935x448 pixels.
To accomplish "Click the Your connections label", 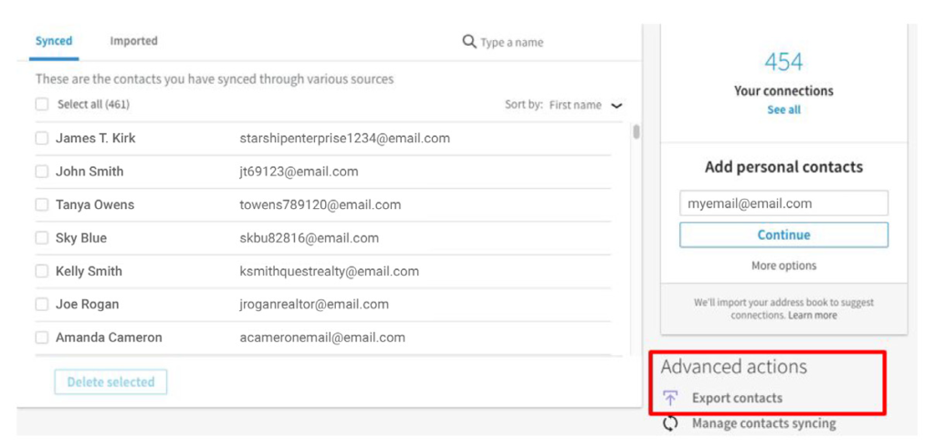I will click(x=783, y=91).
